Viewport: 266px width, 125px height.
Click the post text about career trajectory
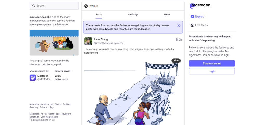pos(129,51)
